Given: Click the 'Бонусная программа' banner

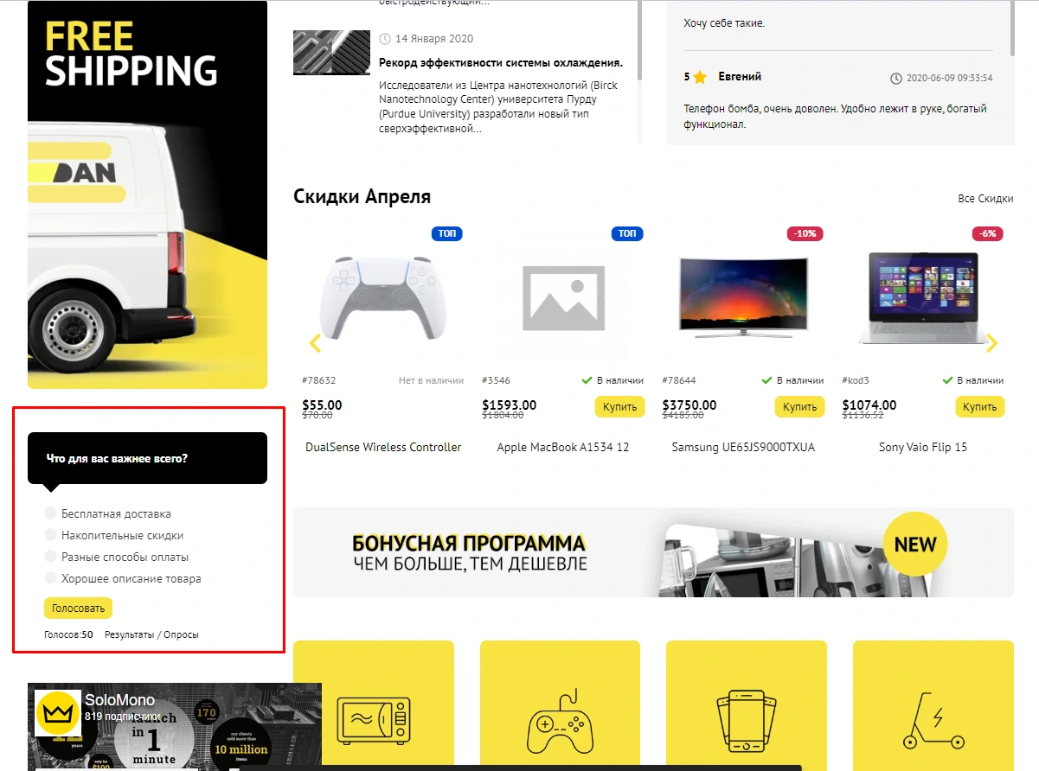Looking at the screenshot, I should point(653,552).
